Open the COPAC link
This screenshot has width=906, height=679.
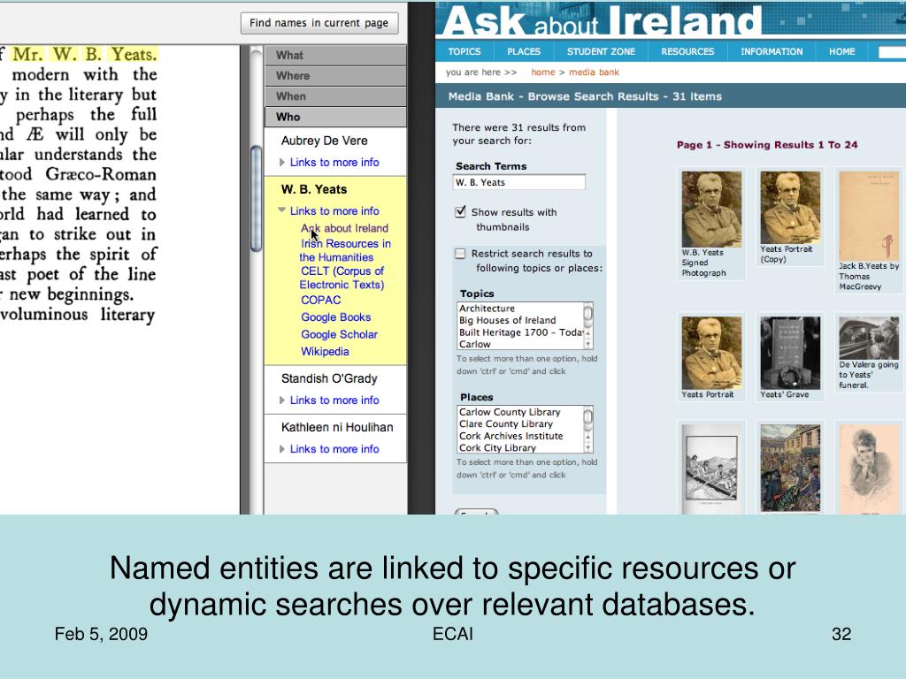pyautogui.click(x=320, y=301)
